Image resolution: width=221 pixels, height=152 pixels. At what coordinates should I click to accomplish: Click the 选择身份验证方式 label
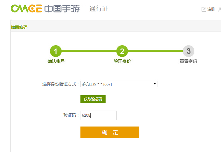60,84
